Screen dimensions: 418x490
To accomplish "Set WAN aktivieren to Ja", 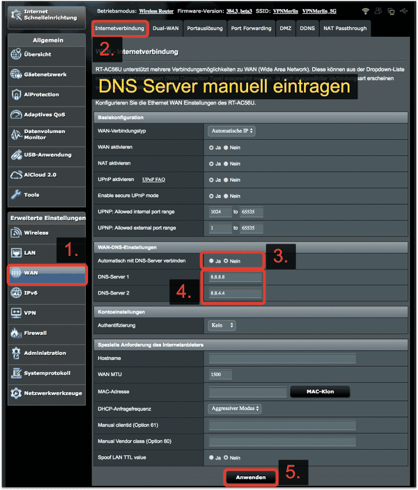I will (x=211, y=147).
